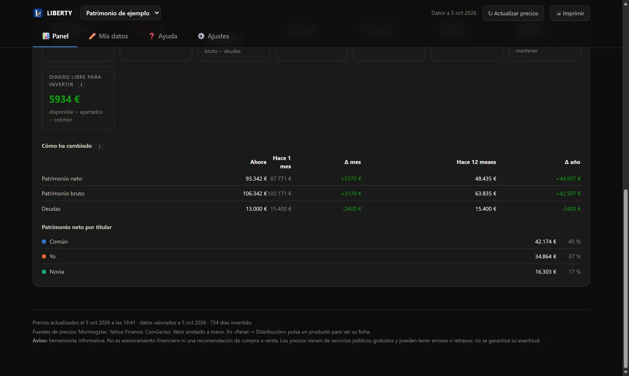Select the Patrimonio bruto row label

(x=63, y=193)
